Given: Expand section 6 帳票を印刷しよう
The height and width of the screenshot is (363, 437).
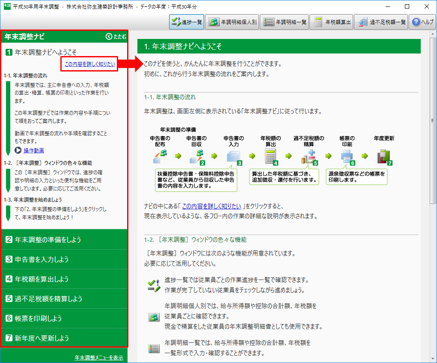Looking at the screenshot, I should [x=64, y=318].
